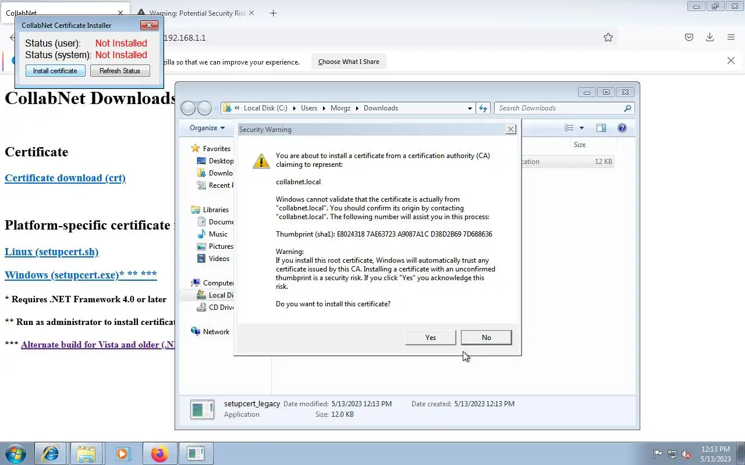This screenshot has height=465, width=745.
Task: Open Videos library
Action: click(219, 259)
